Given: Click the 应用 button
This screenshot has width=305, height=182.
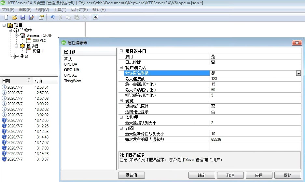Looking at the screenshot, I should pos(259,175).
